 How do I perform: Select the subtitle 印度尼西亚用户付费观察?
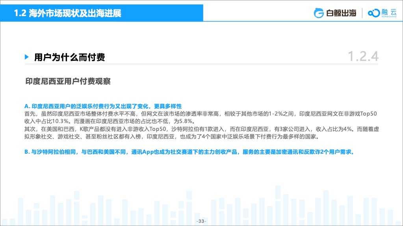[x=68, y=81]
